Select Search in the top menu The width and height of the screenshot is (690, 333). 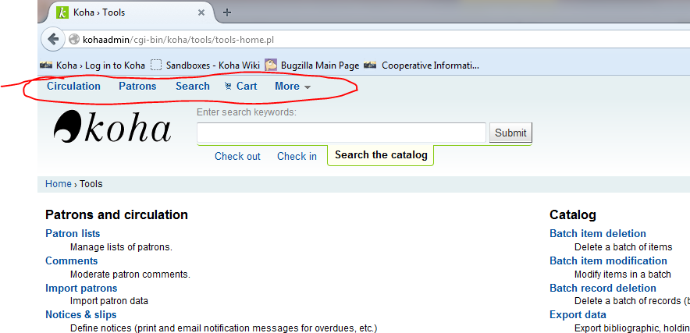click(192, 87)
